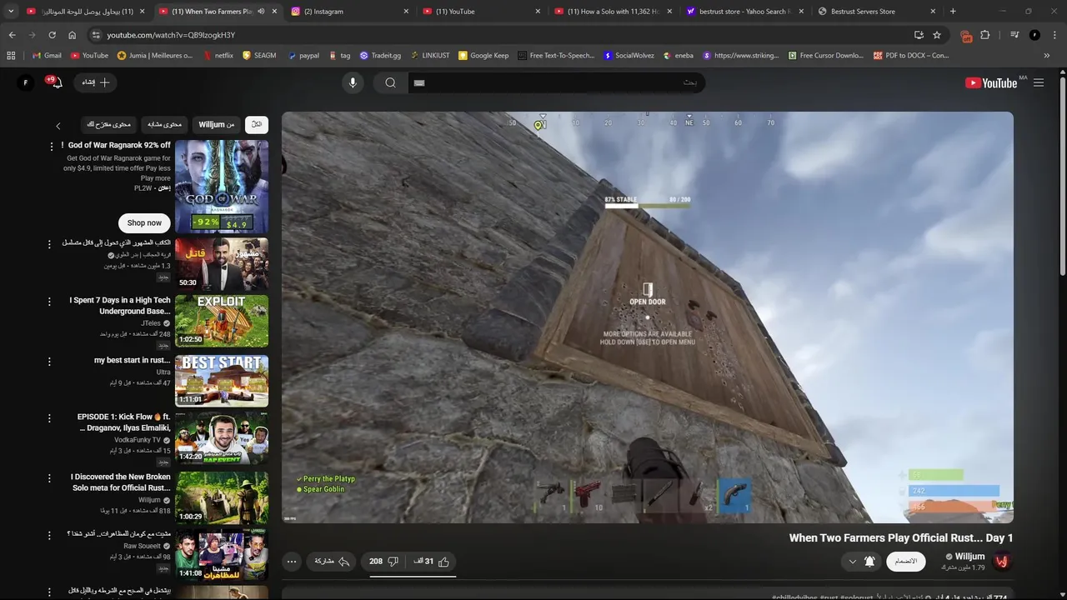The height and width of the screenshot is (600, 1067).
Task: Show more bookmarks via double chevron
Action: coord(1047,55)
